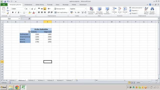Click Zawijaj tekst wrap text button
160x90 pixels.
click(59, 9)
